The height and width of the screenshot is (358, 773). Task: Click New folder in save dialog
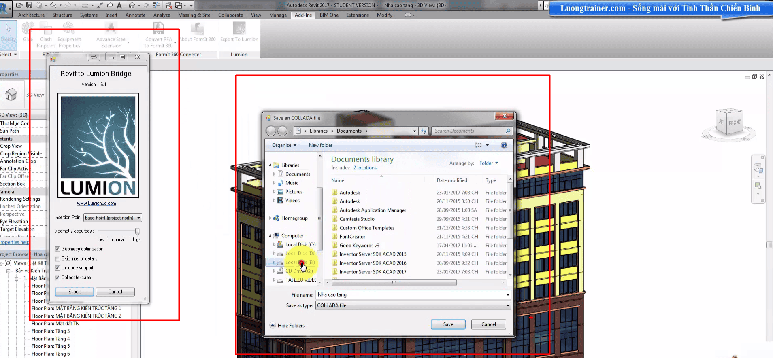(x=321, y=145)
